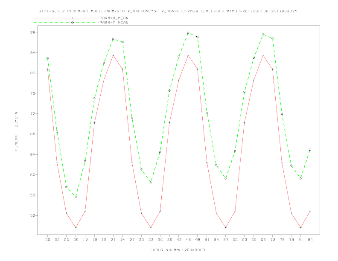338x261 pixels.
Task: Click the y-axis tick label 84
Action: click(x=32, y=52)
